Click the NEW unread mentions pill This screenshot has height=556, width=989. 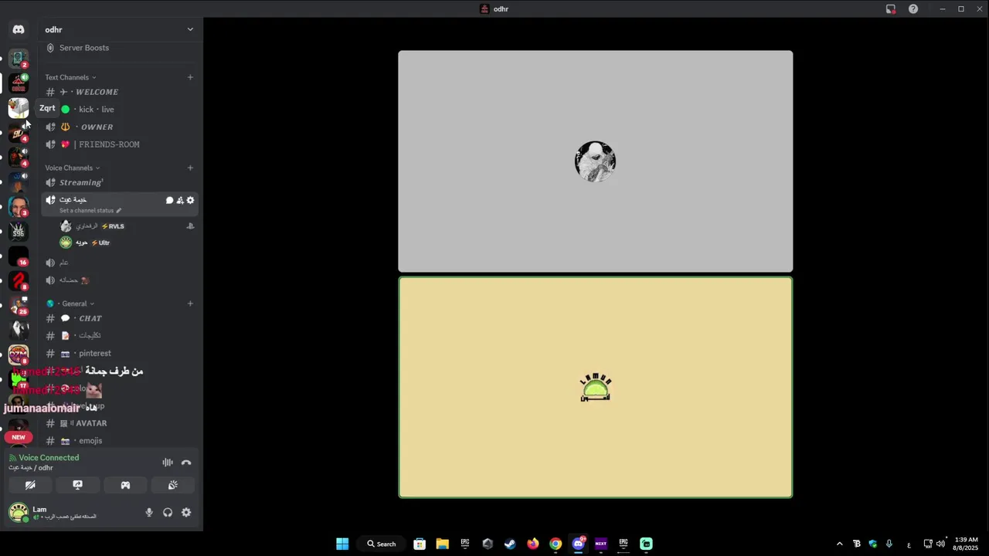19,437
